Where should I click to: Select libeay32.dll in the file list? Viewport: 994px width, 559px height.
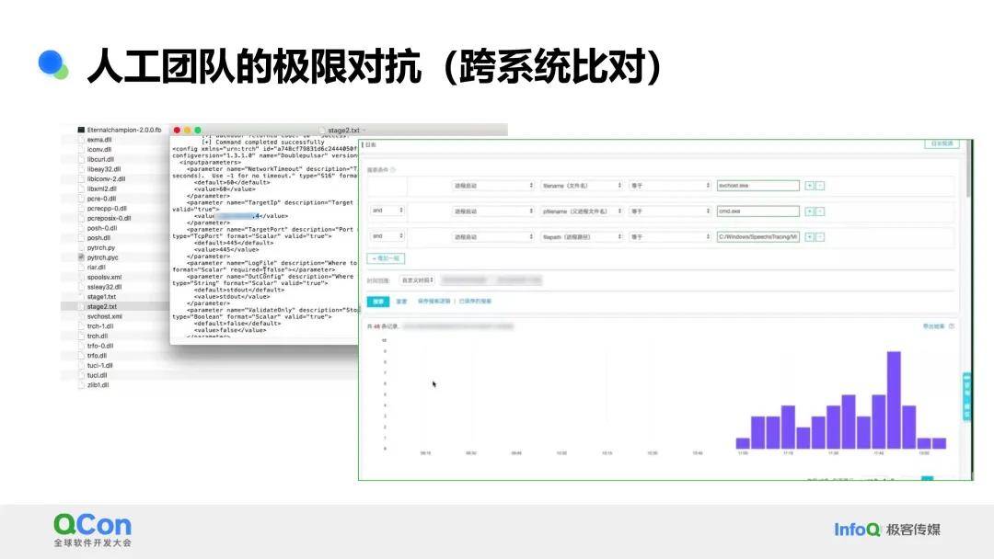click(x=104, y=169)
